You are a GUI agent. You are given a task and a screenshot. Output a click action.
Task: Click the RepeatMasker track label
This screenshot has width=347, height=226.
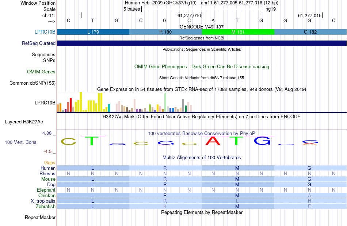[x=40, y=217]
